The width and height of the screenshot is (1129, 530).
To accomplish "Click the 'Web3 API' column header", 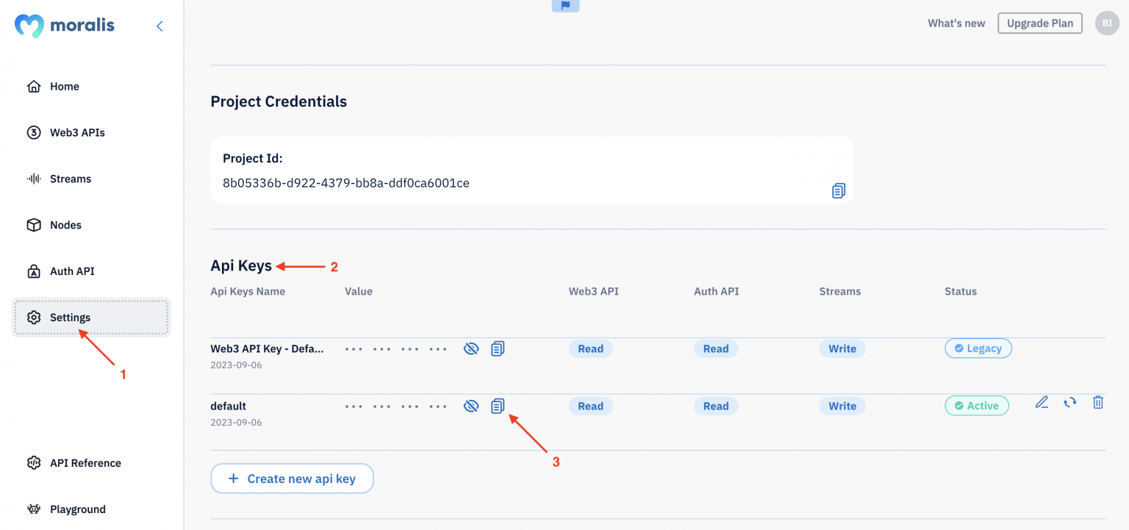I will click(594, 292).
